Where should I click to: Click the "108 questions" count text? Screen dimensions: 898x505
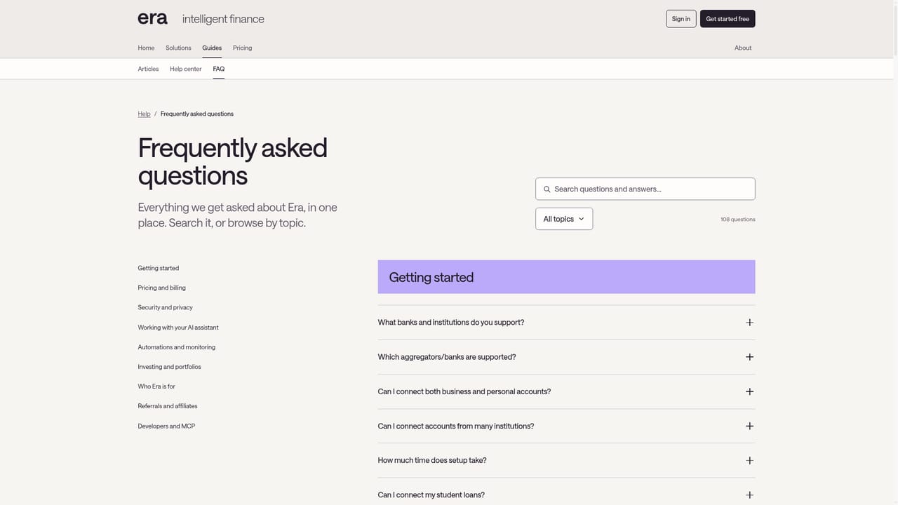pyautogui.click(x=738, y=220)
